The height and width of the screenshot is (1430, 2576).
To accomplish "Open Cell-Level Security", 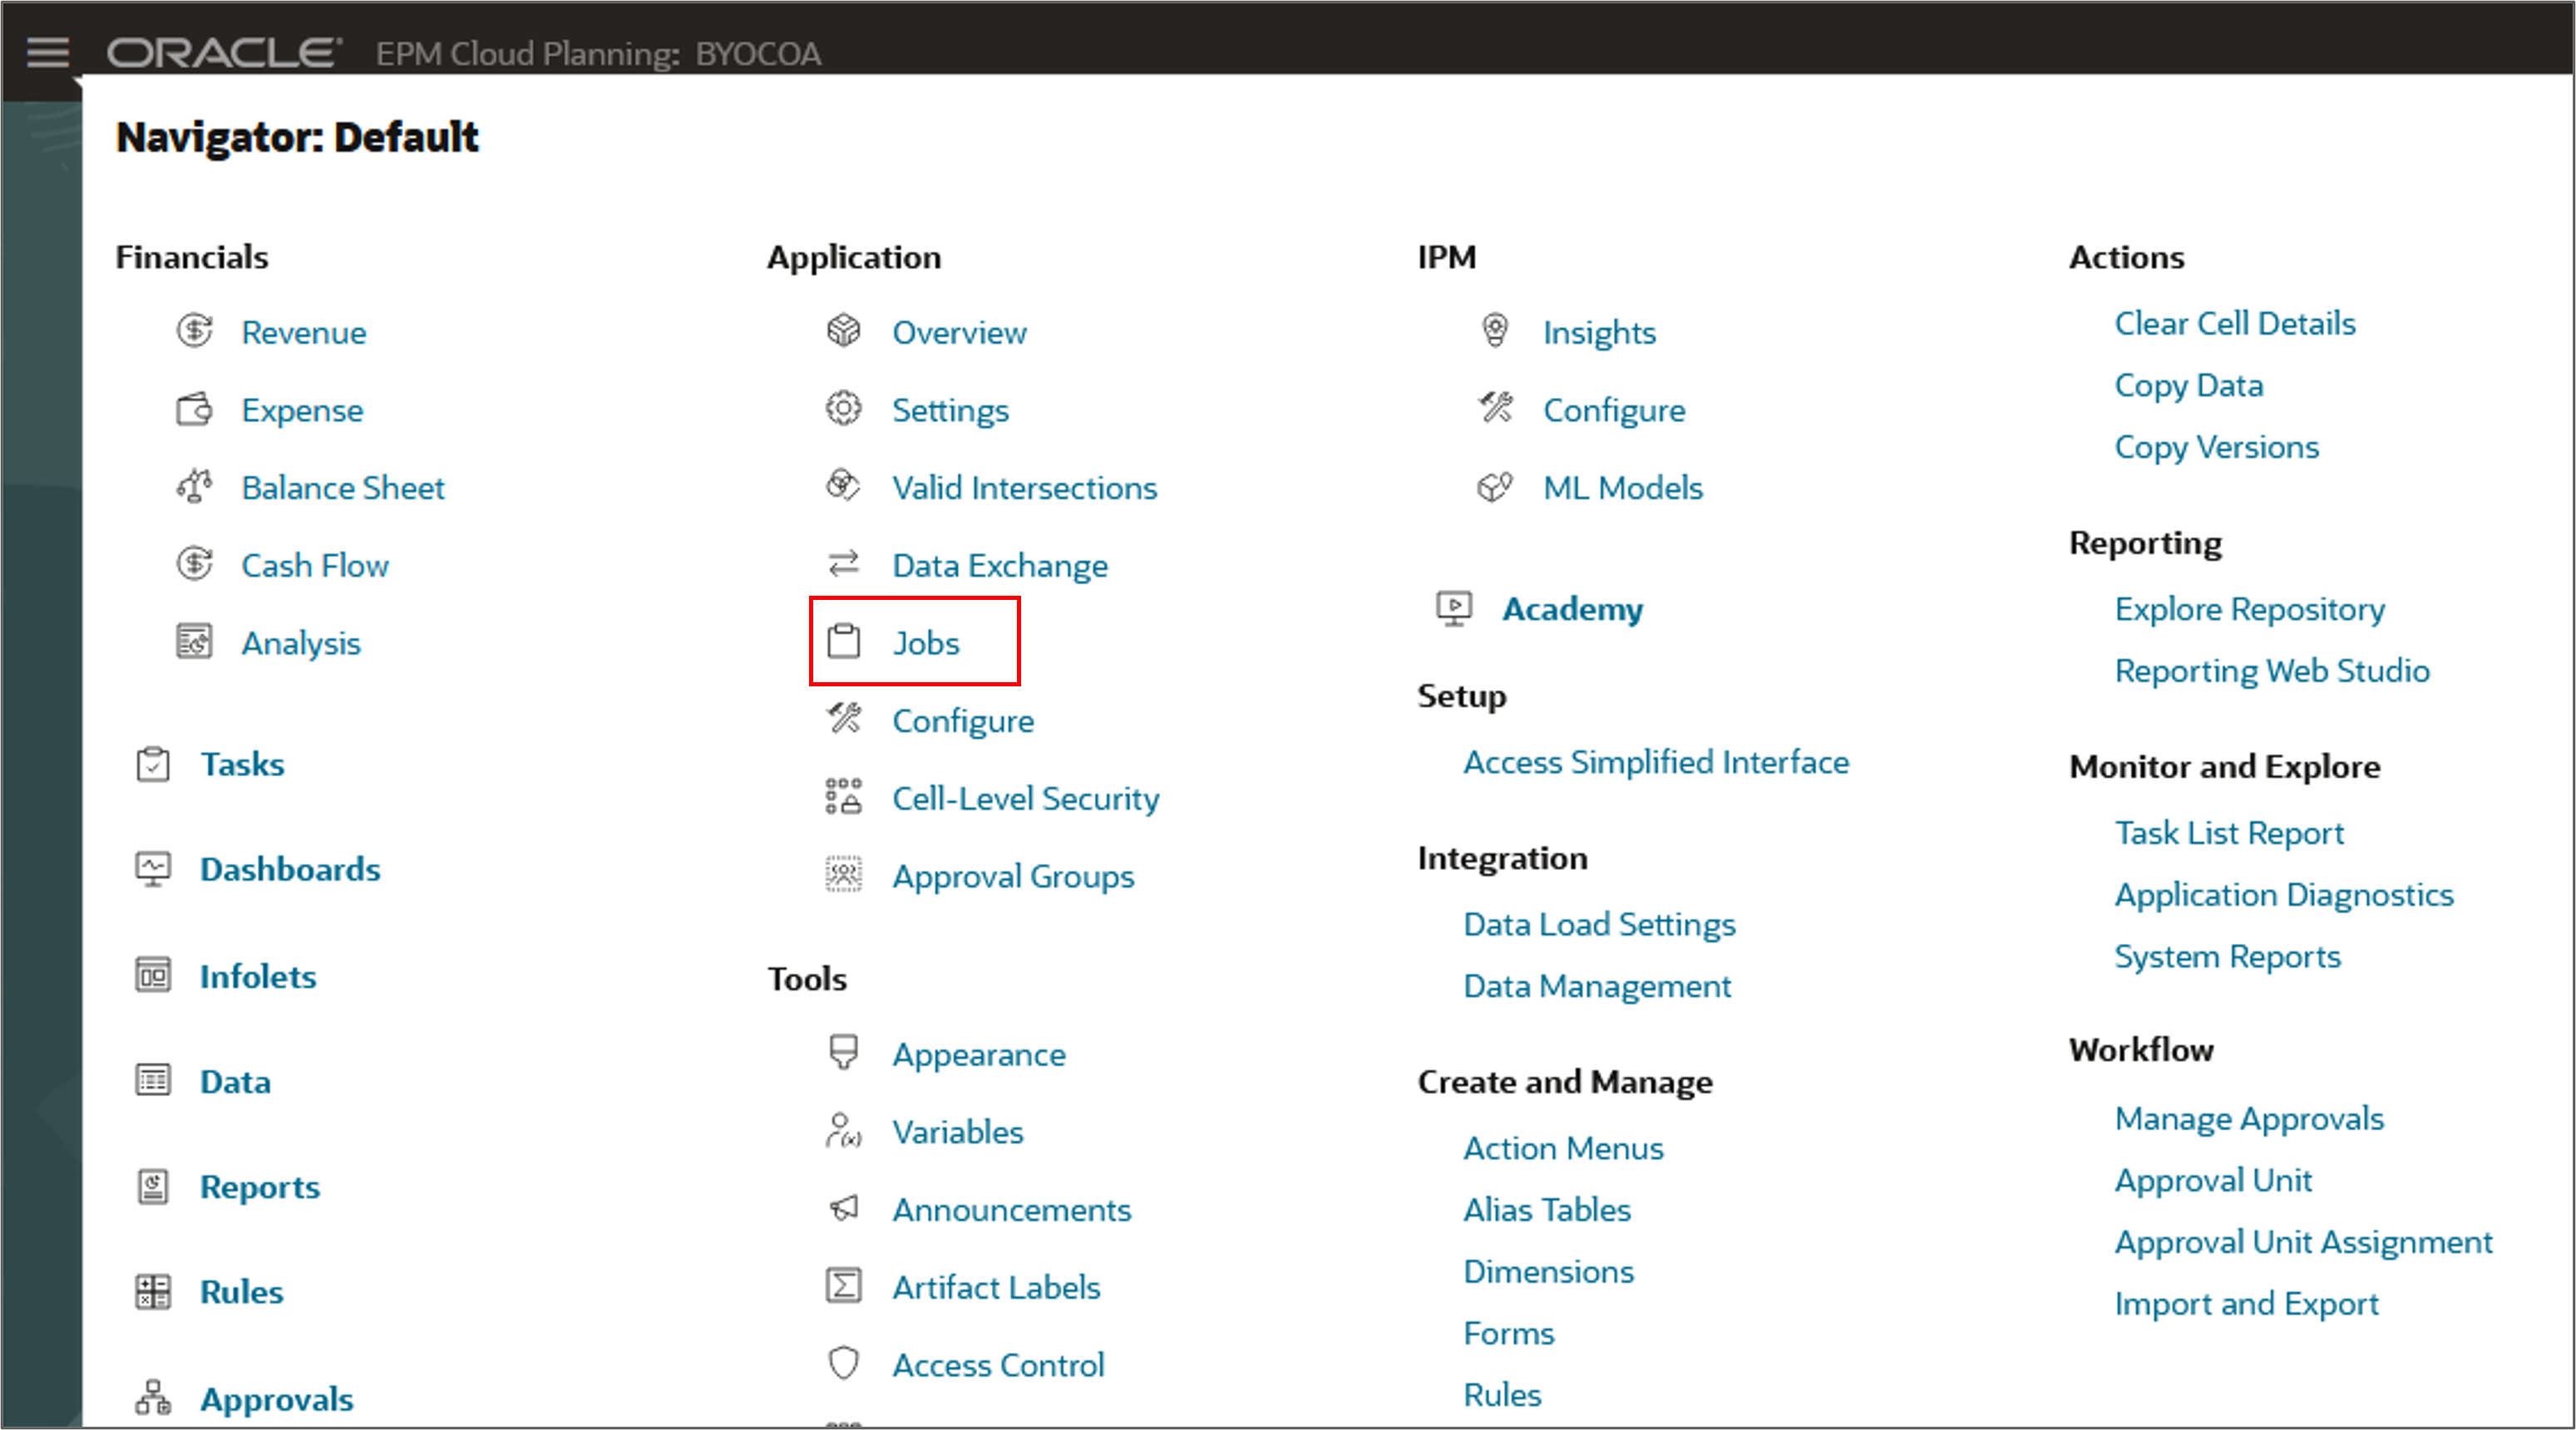I will point(1026,799).
